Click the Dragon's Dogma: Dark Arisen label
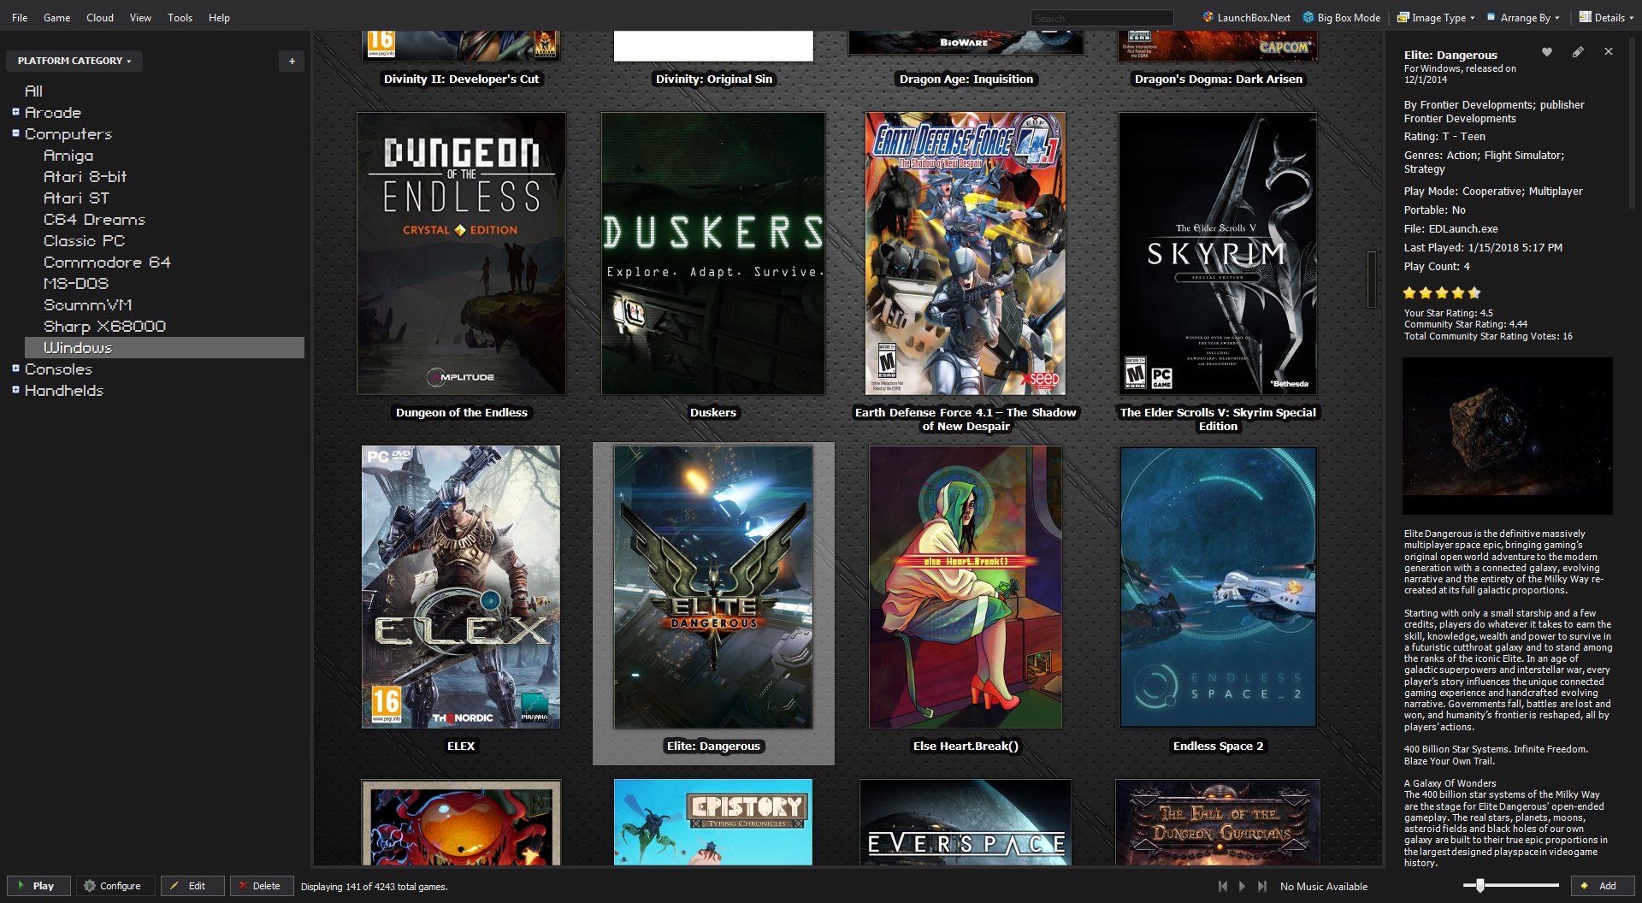 click(1218, 79)
